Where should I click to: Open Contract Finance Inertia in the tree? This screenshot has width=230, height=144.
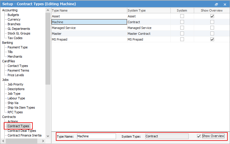(x=25, y=135)
